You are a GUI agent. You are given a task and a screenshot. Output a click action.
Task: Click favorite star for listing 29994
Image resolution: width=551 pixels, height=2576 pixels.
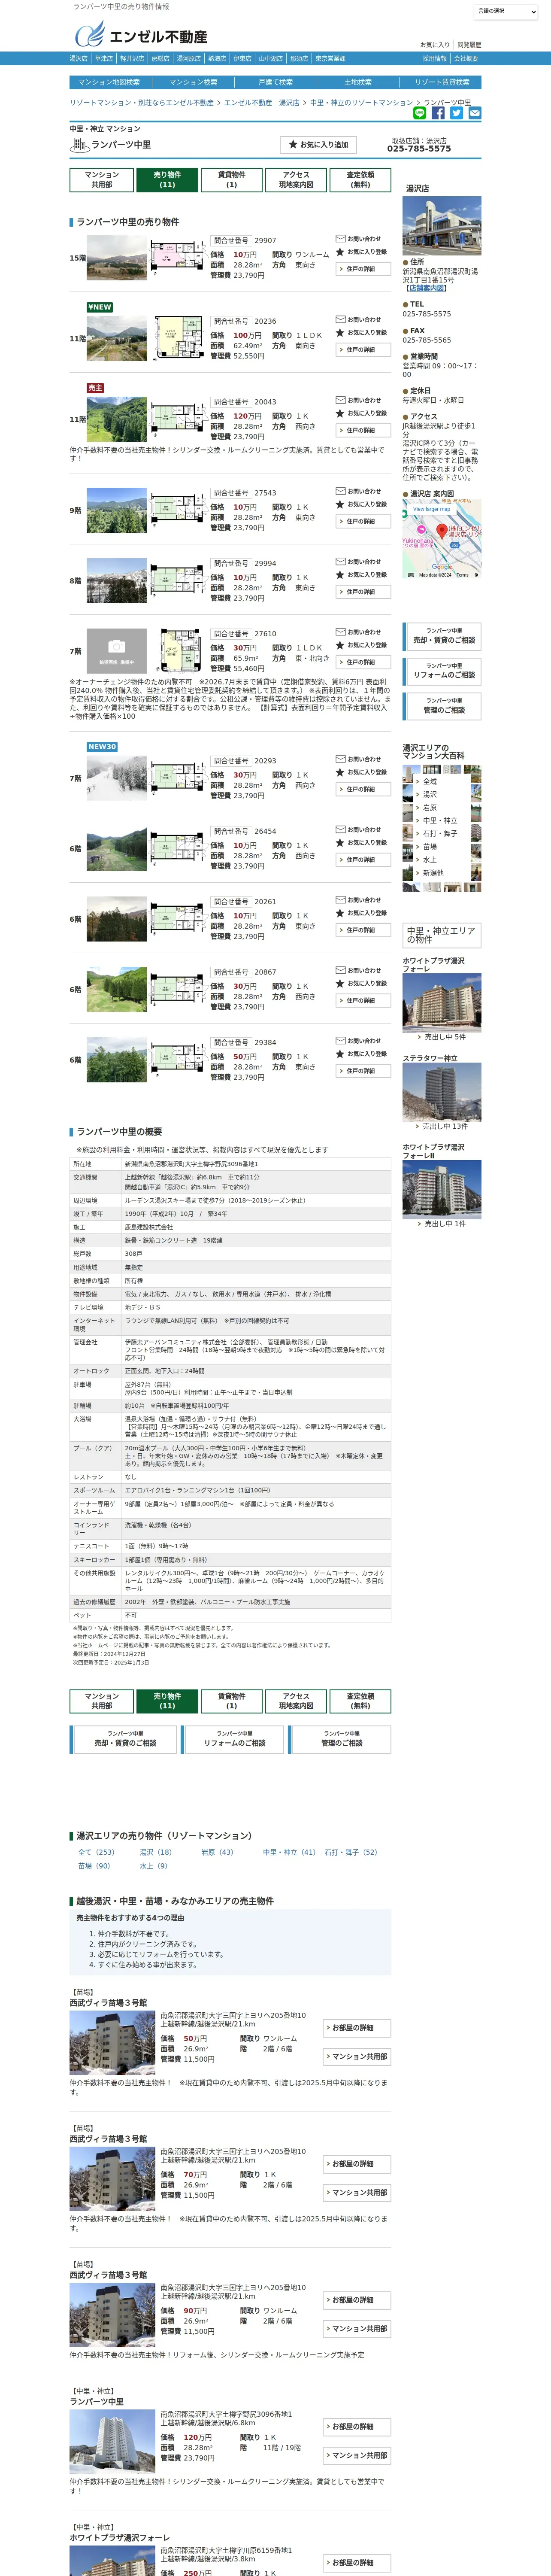click(x=340, y=575)
